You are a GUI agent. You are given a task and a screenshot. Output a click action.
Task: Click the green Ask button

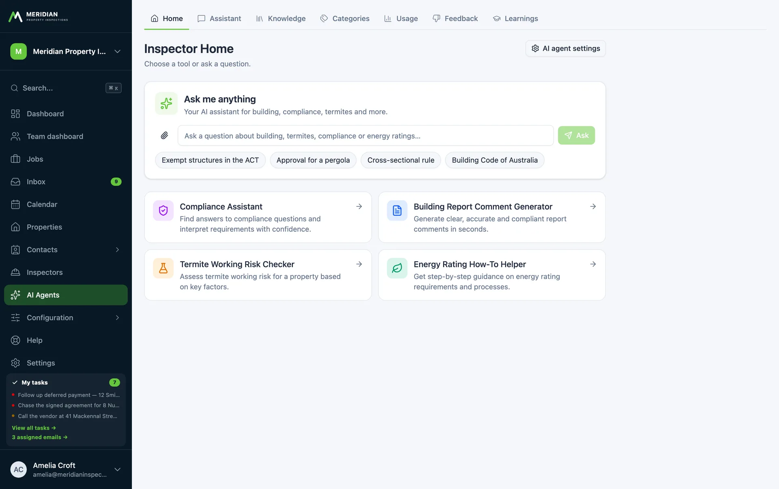[x=576, y=135]
